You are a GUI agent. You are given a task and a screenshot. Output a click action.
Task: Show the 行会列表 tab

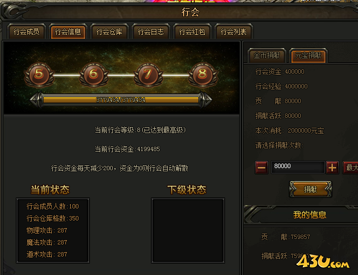(x=233, y=32)
